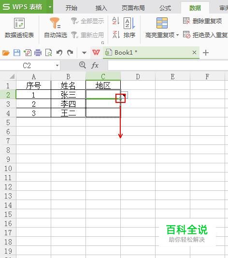This screenshot has height=258, width=228.
Task: Click the 自动筛选 funnel icon
Action: [x=56, y=23]
